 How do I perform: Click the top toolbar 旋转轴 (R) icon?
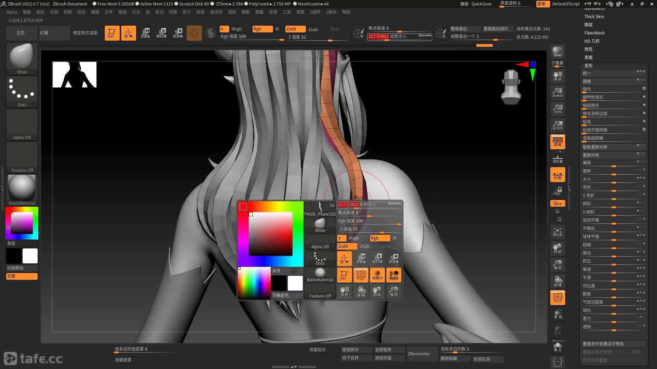point(178,33)
